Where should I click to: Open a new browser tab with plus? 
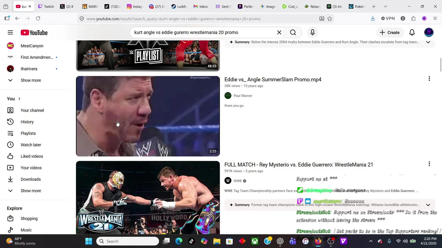tap(374, 7)
